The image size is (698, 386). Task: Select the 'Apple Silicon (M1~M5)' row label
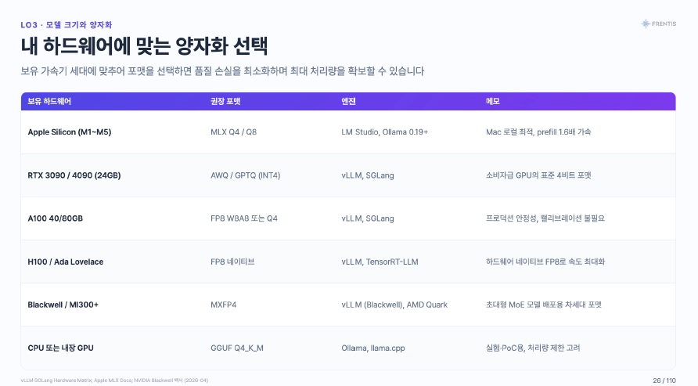click(x=70, y=132)
